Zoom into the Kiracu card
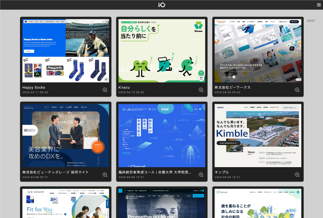 (201, 90)
